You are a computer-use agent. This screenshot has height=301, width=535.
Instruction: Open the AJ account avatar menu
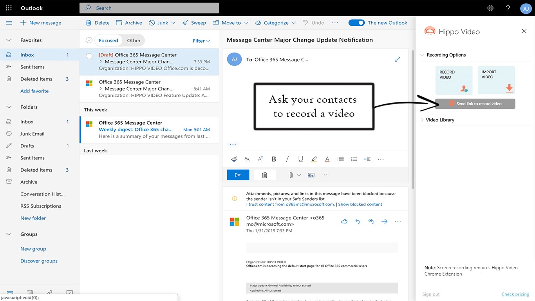click(x=526, y=8)
